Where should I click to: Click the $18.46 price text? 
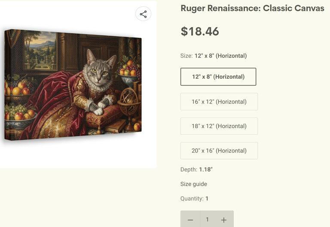[200, 31]
